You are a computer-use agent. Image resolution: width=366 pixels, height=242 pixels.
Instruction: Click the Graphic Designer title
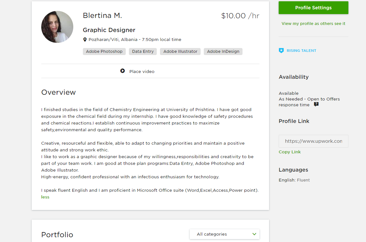point(109,30)
